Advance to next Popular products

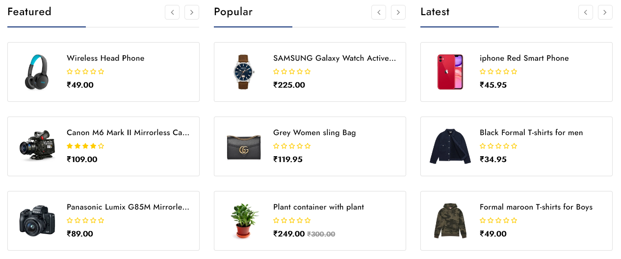[x=398, y=12]
